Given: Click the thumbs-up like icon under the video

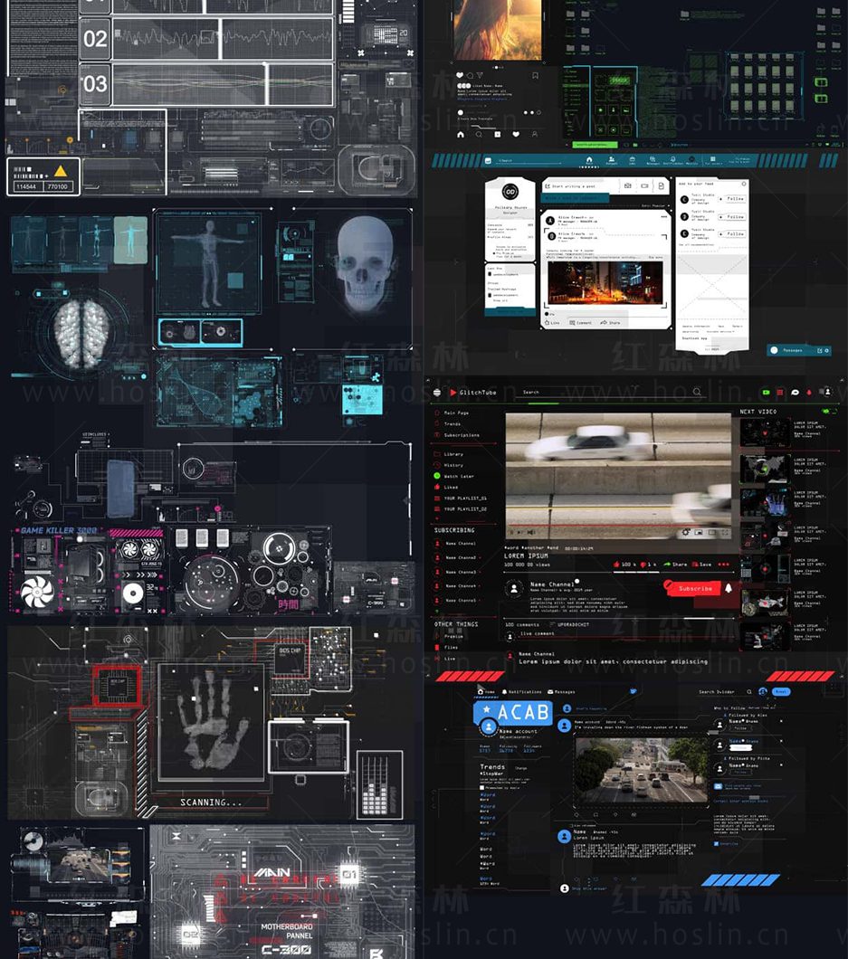Looking at the screenshot, I should click(x=616, y=564).
